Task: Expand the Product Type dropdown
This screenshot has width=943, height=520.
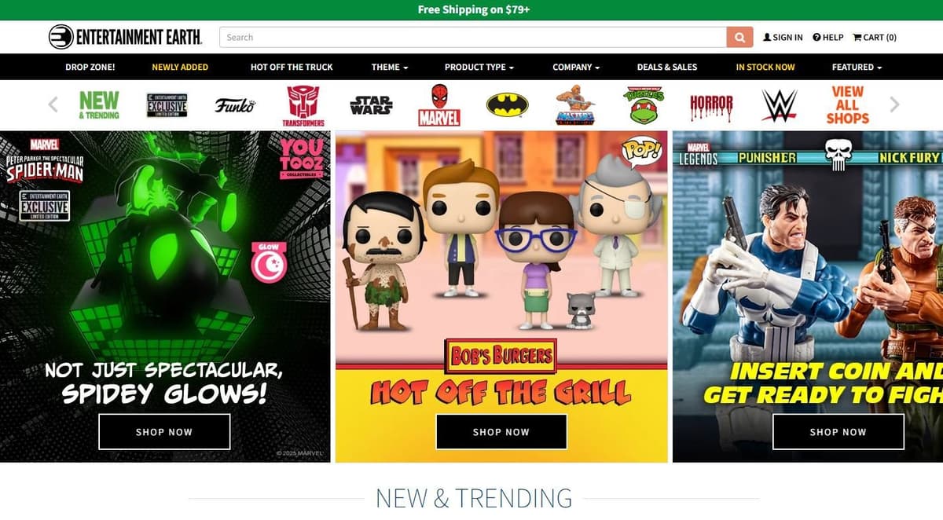Action: (x=479, y=67)
